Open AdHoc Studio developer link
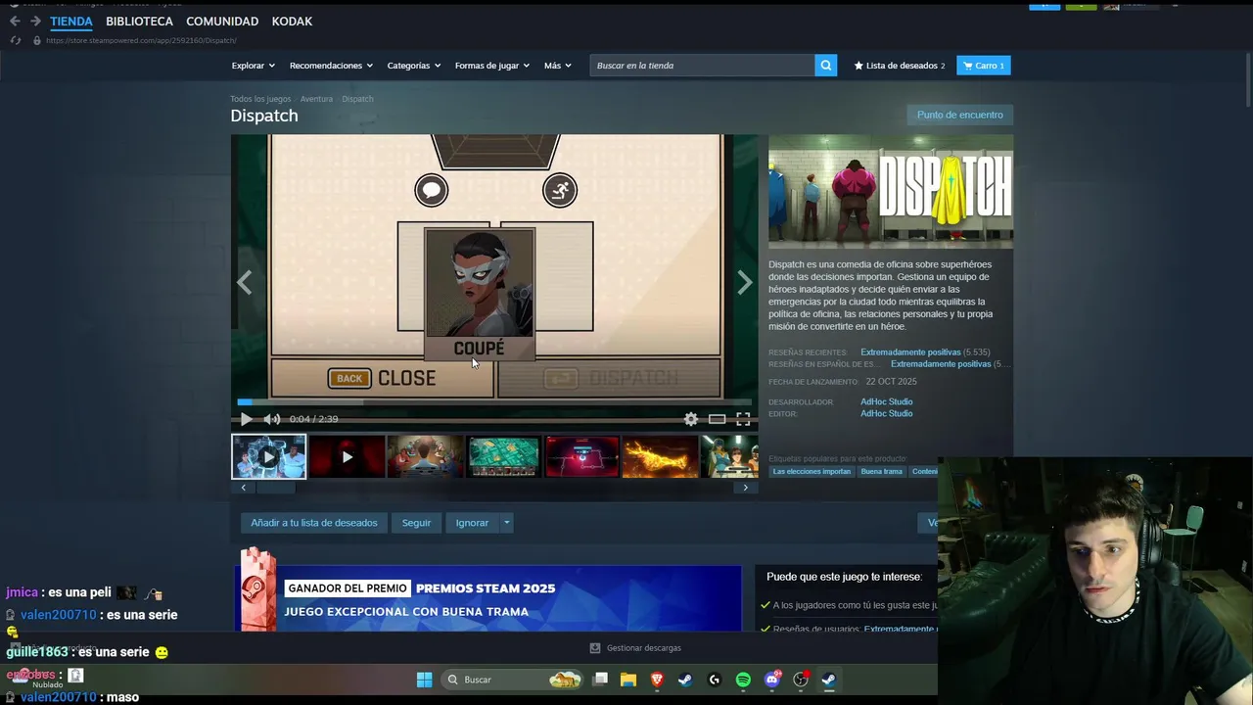 886,401
